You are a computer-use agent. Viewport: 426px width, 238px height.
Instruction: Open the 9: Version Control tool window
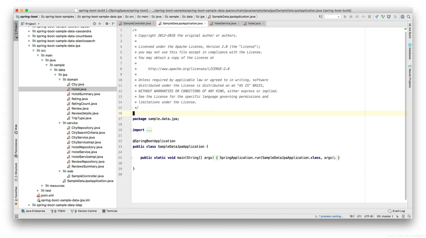[84, 211]
